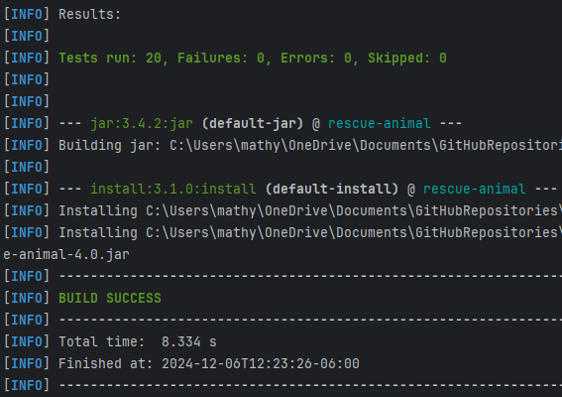Click the 'e-animal-4.0.jar' wrapped line
The height and width of the screenshot is (397, 562).
(66, 254)
